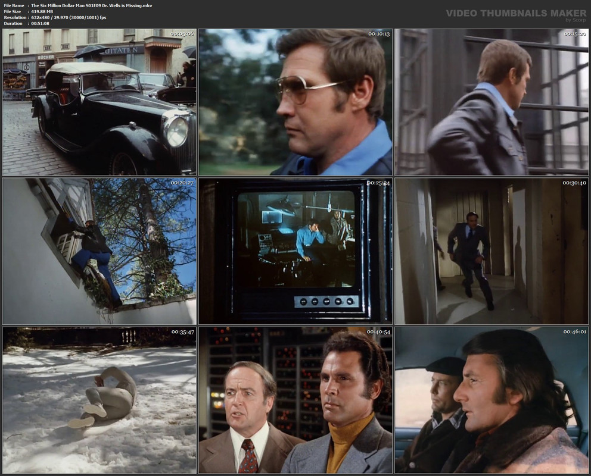Click the 00:05:06 timestamp label
The width and height of the screenshot is (591, 476).
[x=182, y=34]
